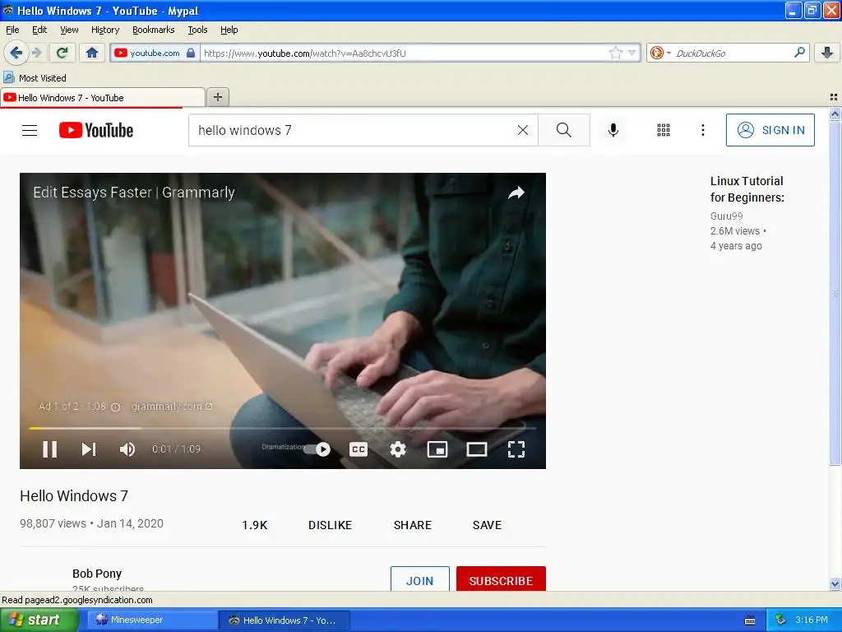The image size is (842, 632).
Task: Click the search bar magnifier icon
Action: [799, 52]
